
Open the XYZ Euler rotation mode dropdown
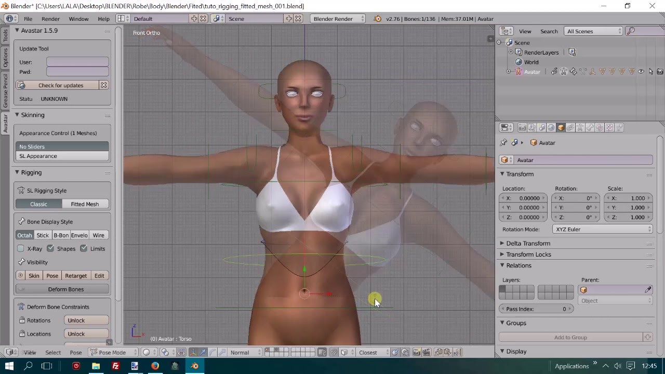pyautogui.click(x=602, y=229)
